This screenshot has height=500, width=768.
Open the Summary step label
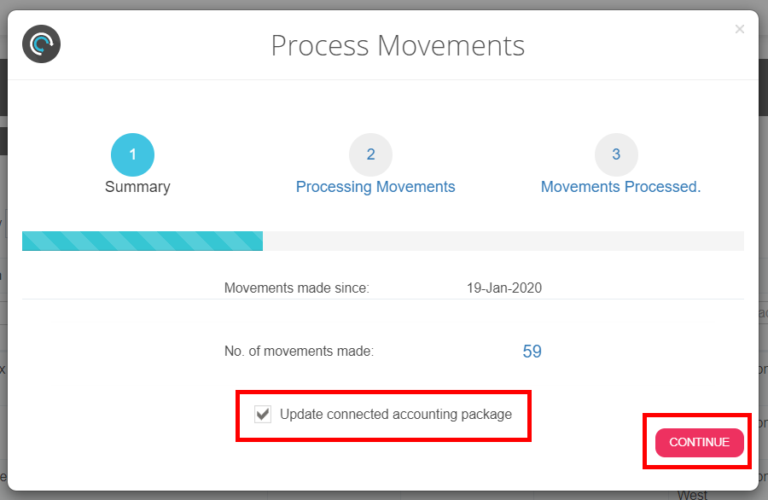click(x=137, y=187)
